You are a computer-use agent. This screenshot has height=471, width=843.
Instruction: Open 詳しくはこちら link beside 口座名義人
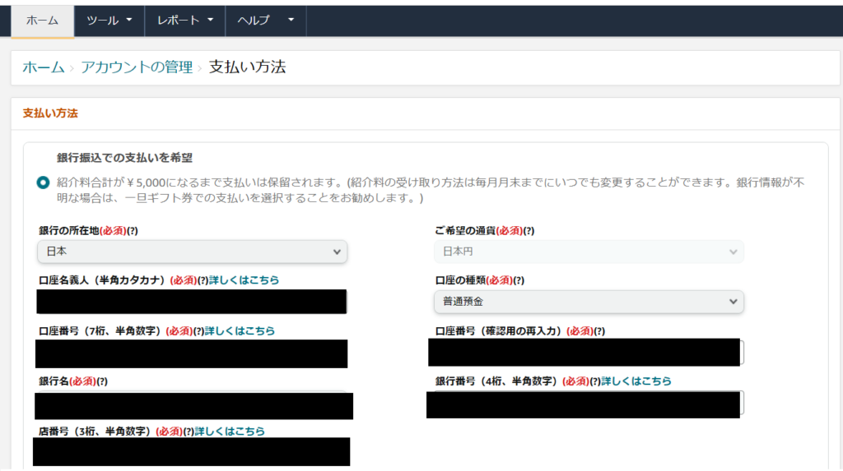[244, 280]
